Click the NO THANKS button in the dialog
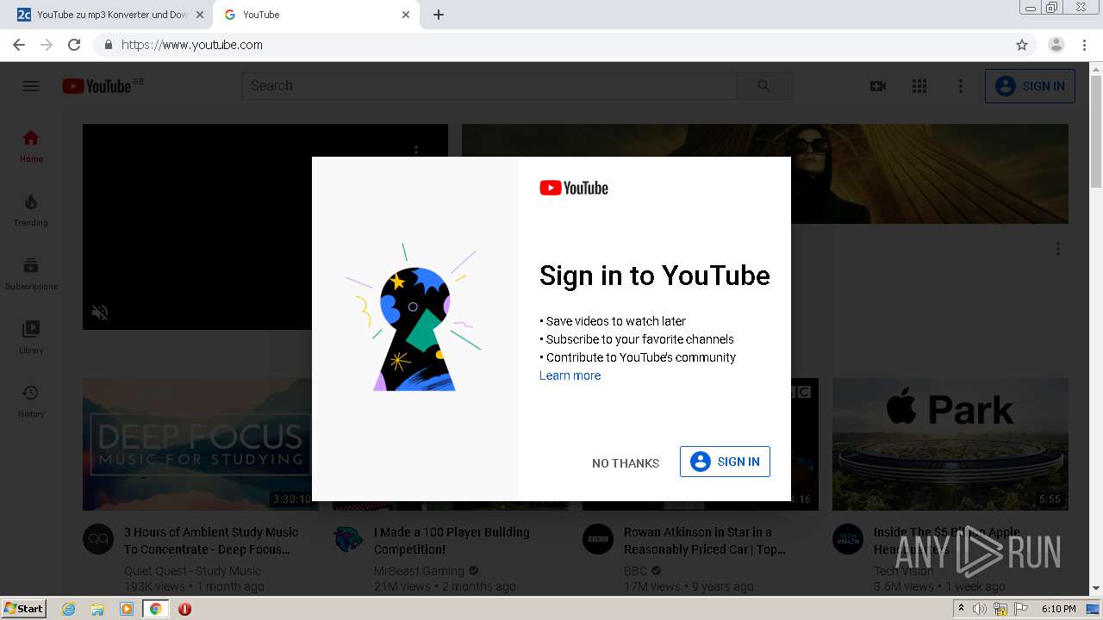1103x620 pixels. click(626, 463)
